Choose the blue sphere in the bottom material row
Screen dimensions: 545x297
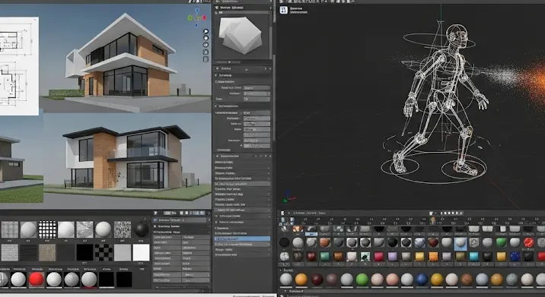[422, 280]
